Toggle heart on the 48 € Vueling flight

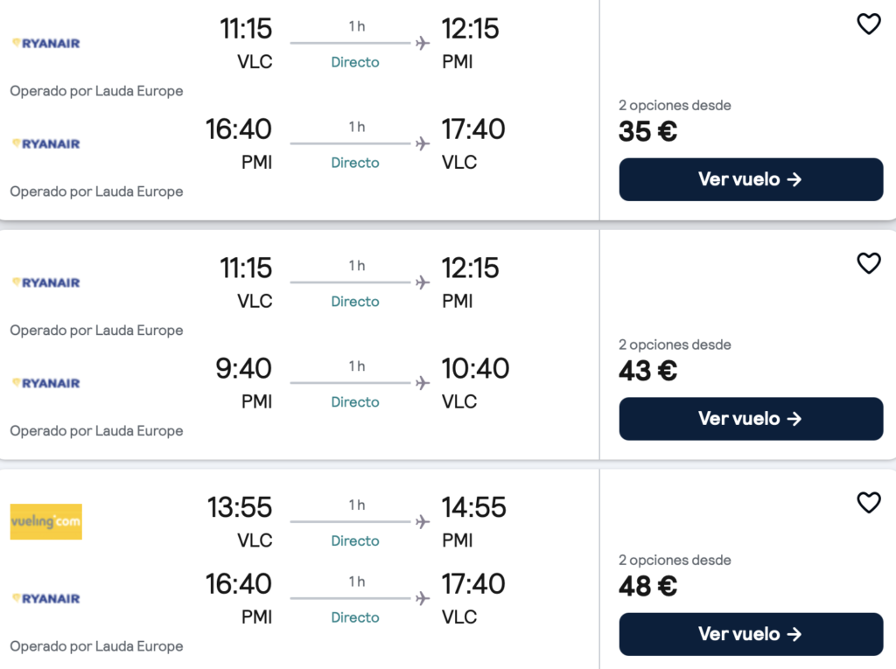pos(869,503)
